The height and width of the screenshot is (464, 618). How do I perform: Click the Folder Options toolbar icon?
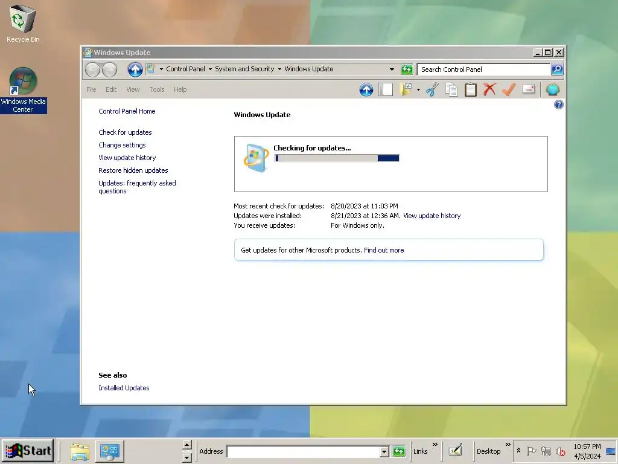pyautogui.click(x=405, y=89)
